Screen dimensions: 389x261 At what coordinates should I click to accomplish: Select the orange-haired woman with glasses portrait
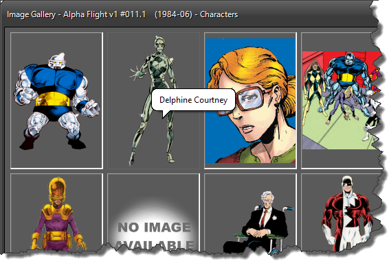250,101
